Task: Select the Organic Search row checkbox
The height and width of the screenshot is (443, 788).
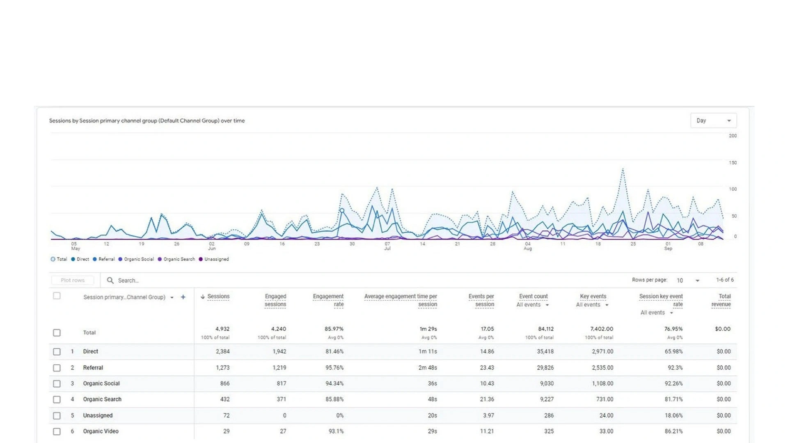Action: (57, 400)
